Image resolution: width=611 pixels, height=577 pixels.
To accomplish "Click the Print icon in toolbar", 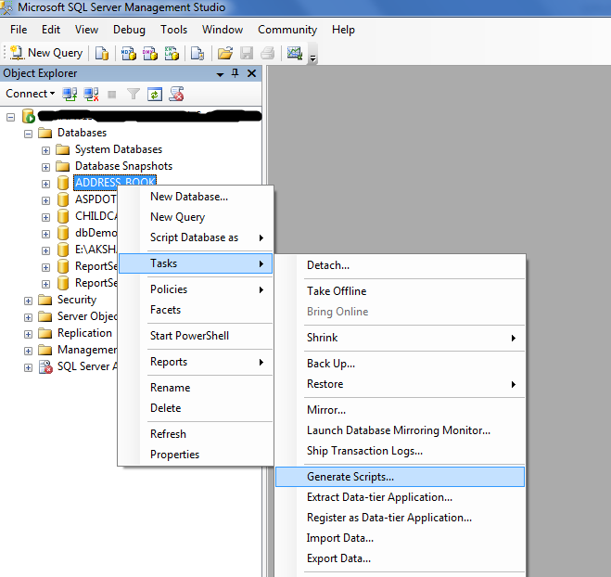I will [268, 54].
